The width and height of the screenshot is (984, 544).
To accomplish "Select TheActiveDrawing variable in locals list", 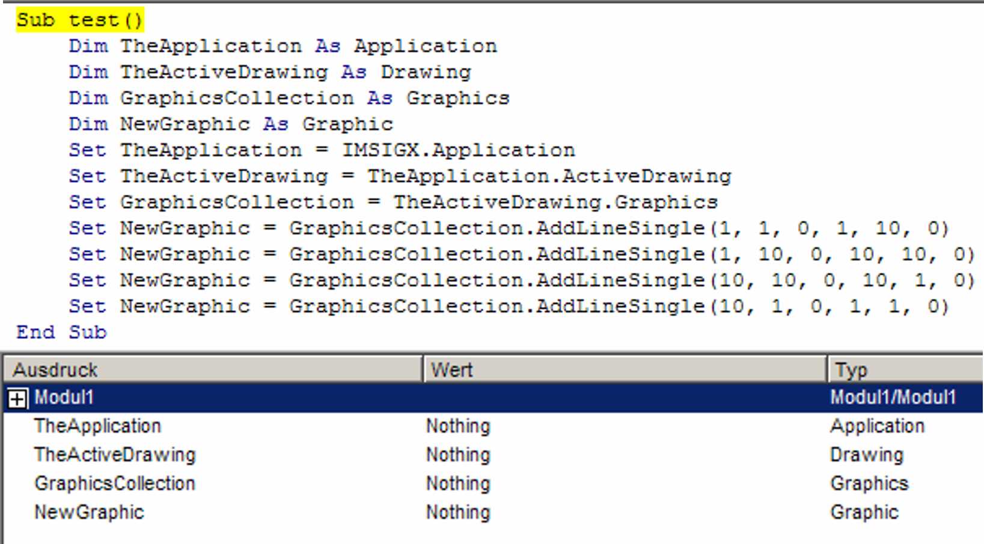I will pos(115,455).
